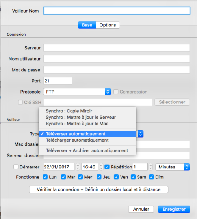This screenshot has height=219, width=197.
Task: Enable the Démarrer checkbox
Action: pos(16,167)
